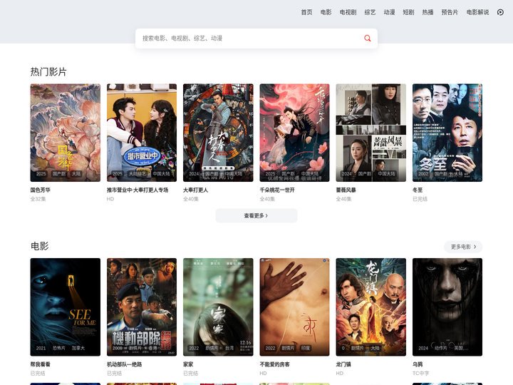The image size is (513, 385).
Task: Click the title text 机动部队—绝路
Action: [x=124, y=364]
